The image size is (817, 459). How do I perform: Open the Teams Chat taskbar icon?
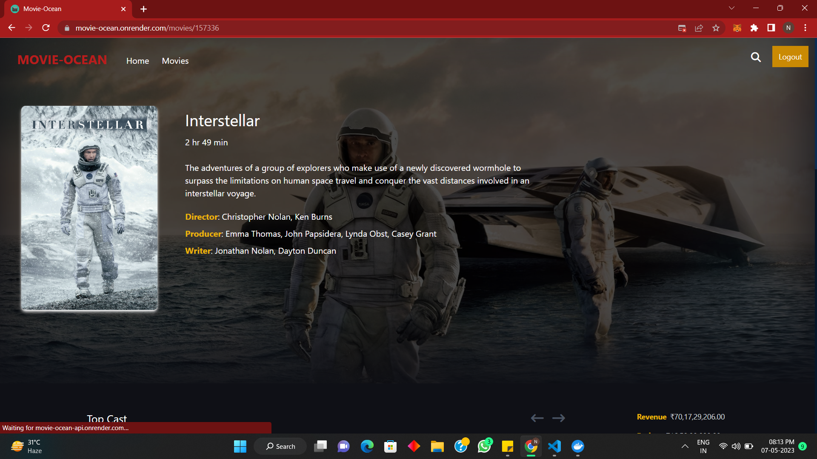pyautogui.click(x=343, y=446)
